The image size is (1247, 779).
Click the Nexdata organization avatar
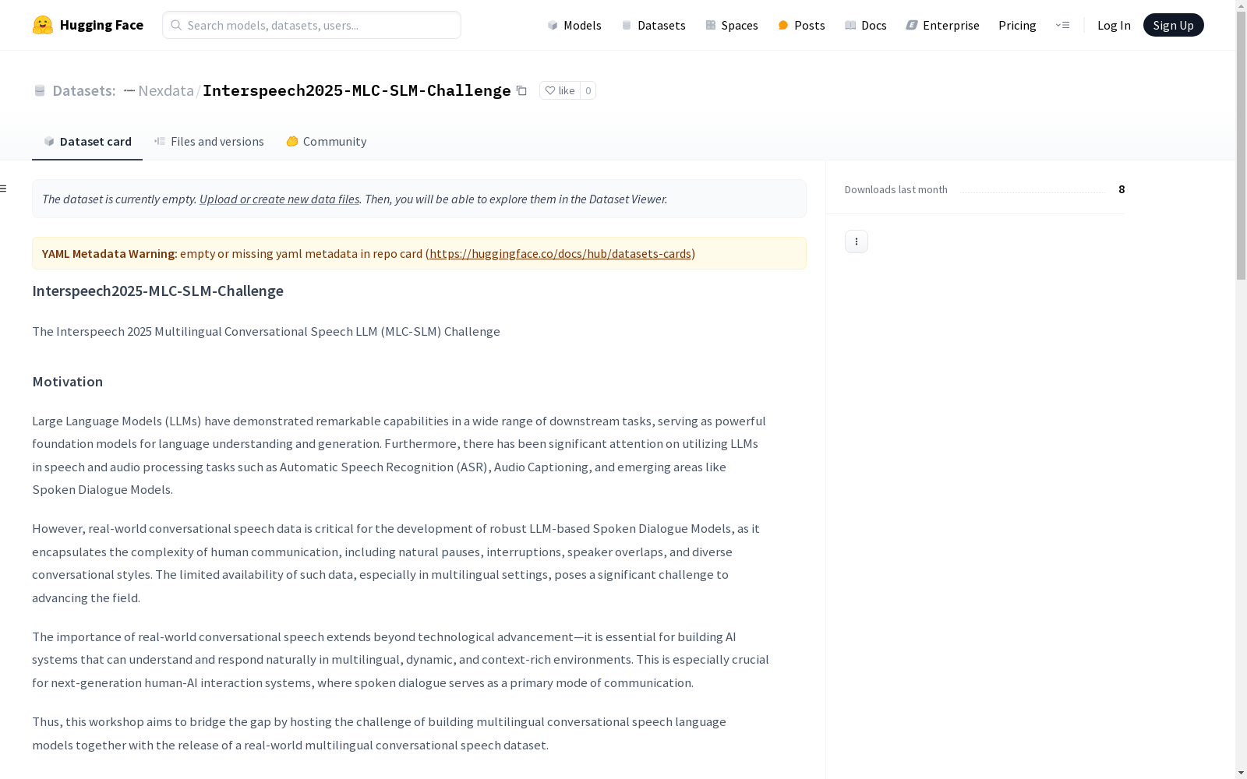(x=129, y=90)
